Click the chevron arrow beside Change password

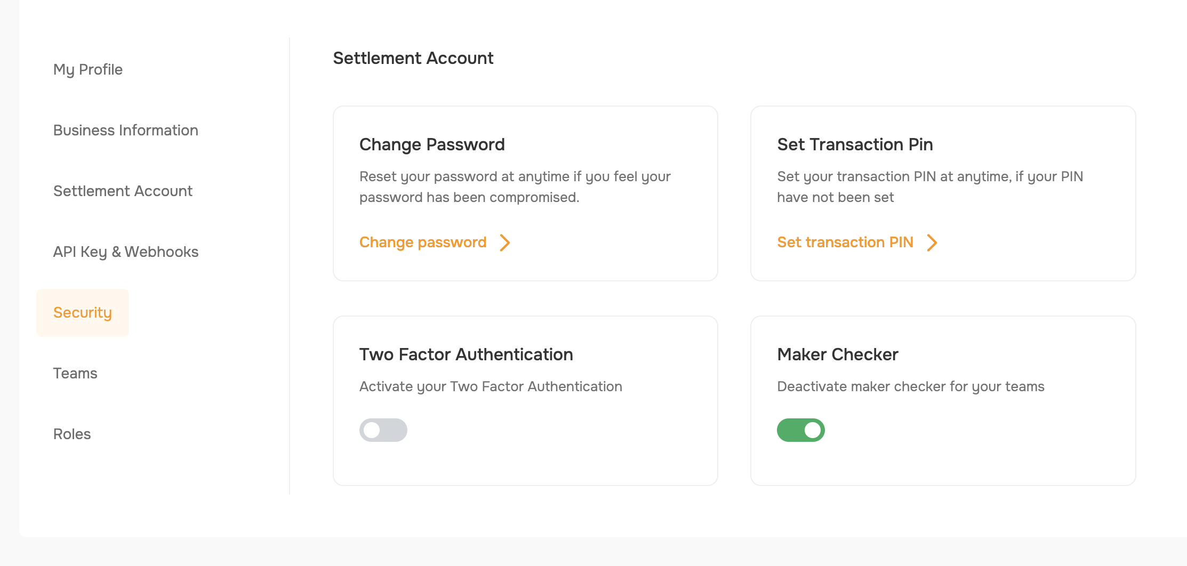pos(504,242)
